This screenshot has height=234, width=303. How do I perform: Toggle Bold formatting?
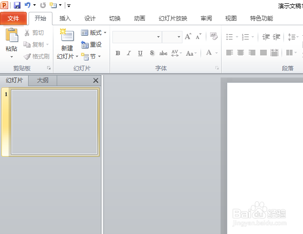coord(118,53)
